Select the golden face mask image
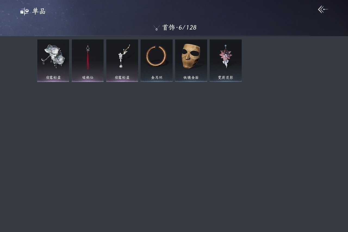The image size is (348, 232). (x=191, y=56)
